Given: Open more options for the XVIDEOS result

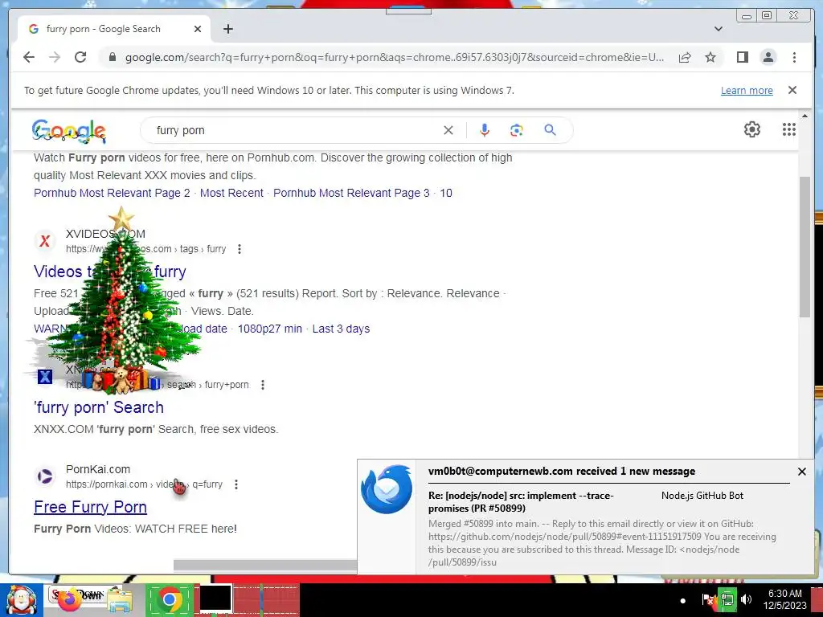Looking at the screenshot, I should [x=240, y=249].
